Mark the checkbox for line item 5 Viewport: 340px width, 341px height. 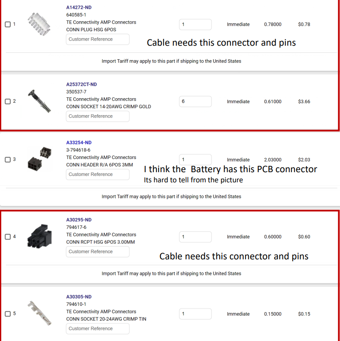pos(8,314)
